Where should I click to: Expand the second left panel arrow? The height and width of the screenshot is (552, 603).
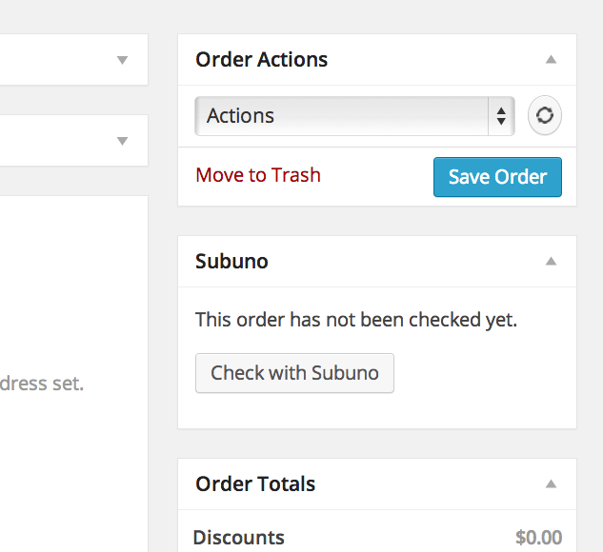coord(122,141)
